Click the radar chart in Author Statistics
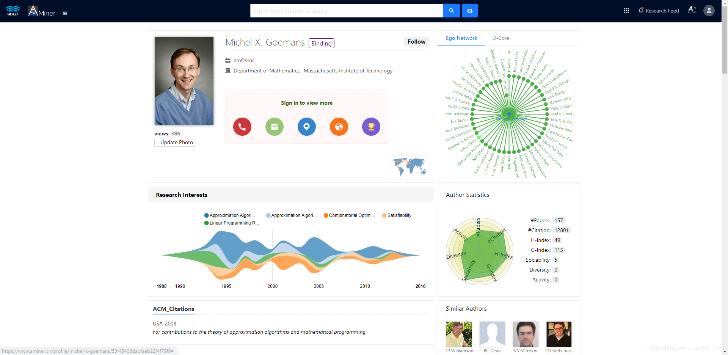Viewport: 728px width, 355px height. click(480, 251)
